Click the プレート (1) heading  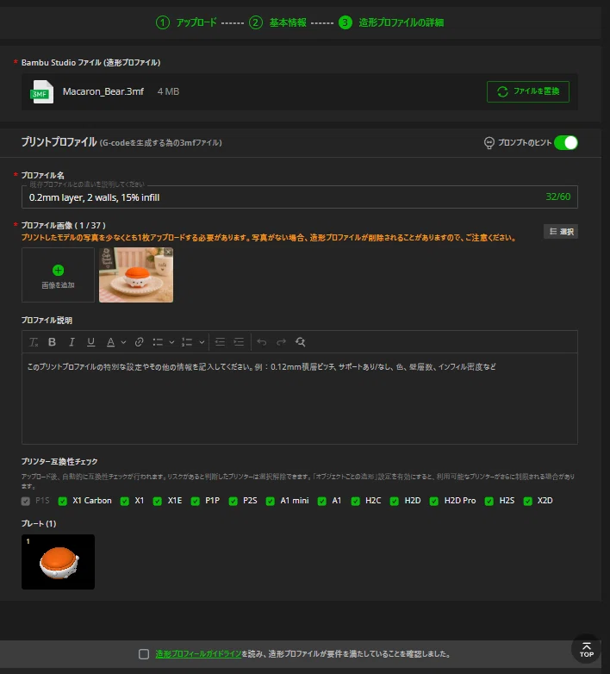click(39, 523)
